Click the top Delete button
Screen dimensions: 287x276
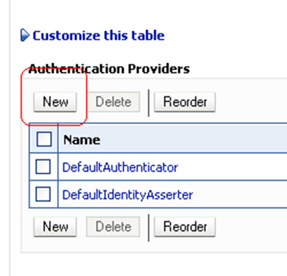tap(113, 102)
